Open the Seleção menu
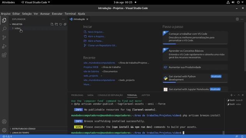Screen dimensions: 246x138 [27, 14]
